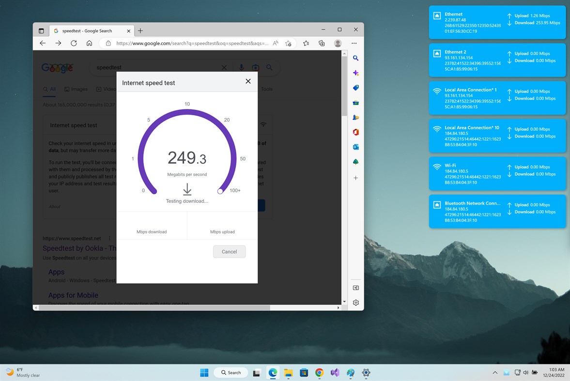Open the Apps sitelink
The image size is (570, 381).
[56, 272]
